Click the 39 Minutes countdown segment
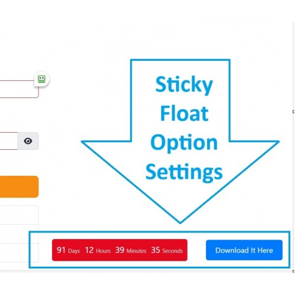 click(131, 250)
